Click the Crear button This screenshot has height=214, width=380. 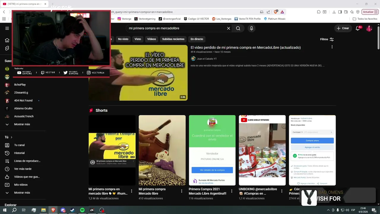343,28
